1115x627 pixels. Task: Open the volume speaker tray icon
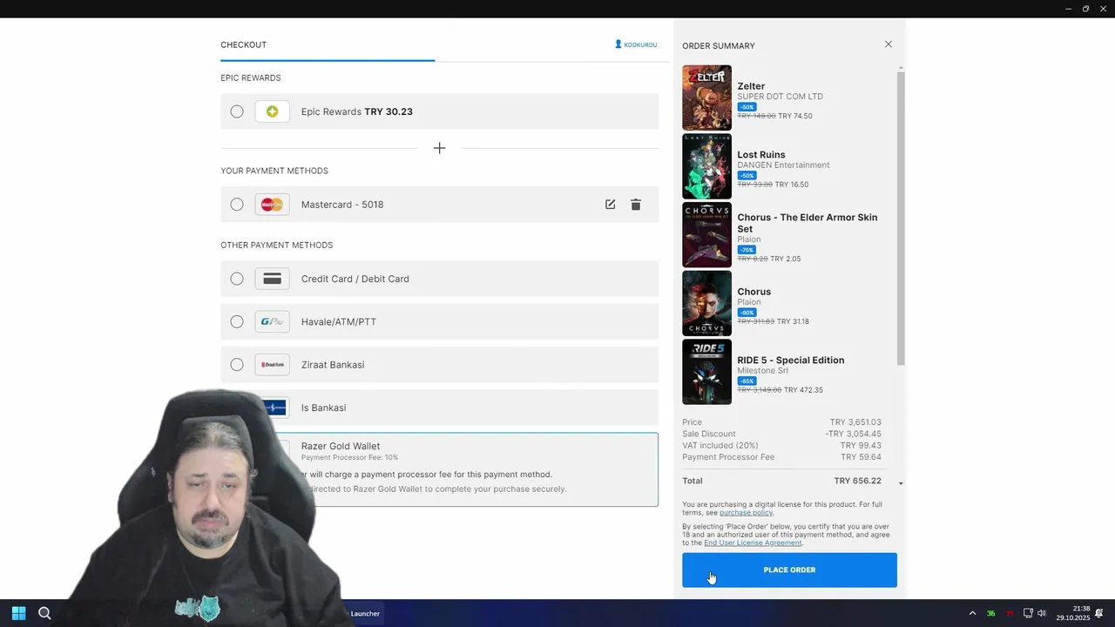click(x=1042, y=613)
